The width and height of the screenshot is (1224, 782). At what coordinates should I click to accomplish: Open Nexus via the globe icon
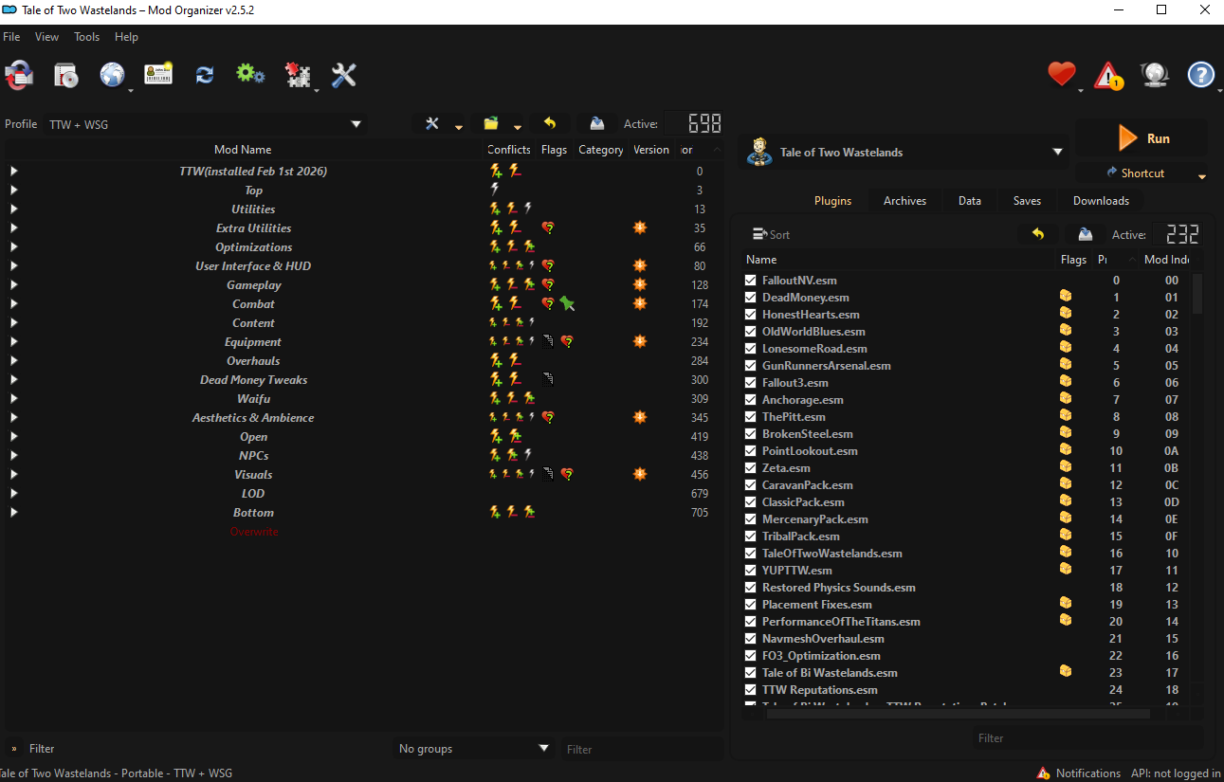[x=112, y=75]
